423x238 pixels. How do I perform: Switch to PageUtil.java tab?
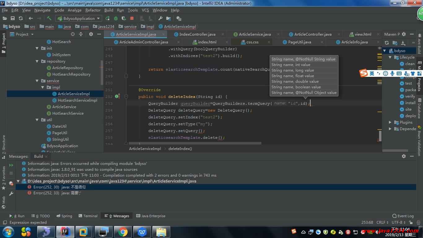pyautogui.click(x=299, y=42)
